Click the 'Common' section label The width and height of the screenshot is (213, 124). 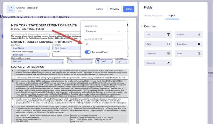point(150,26)
